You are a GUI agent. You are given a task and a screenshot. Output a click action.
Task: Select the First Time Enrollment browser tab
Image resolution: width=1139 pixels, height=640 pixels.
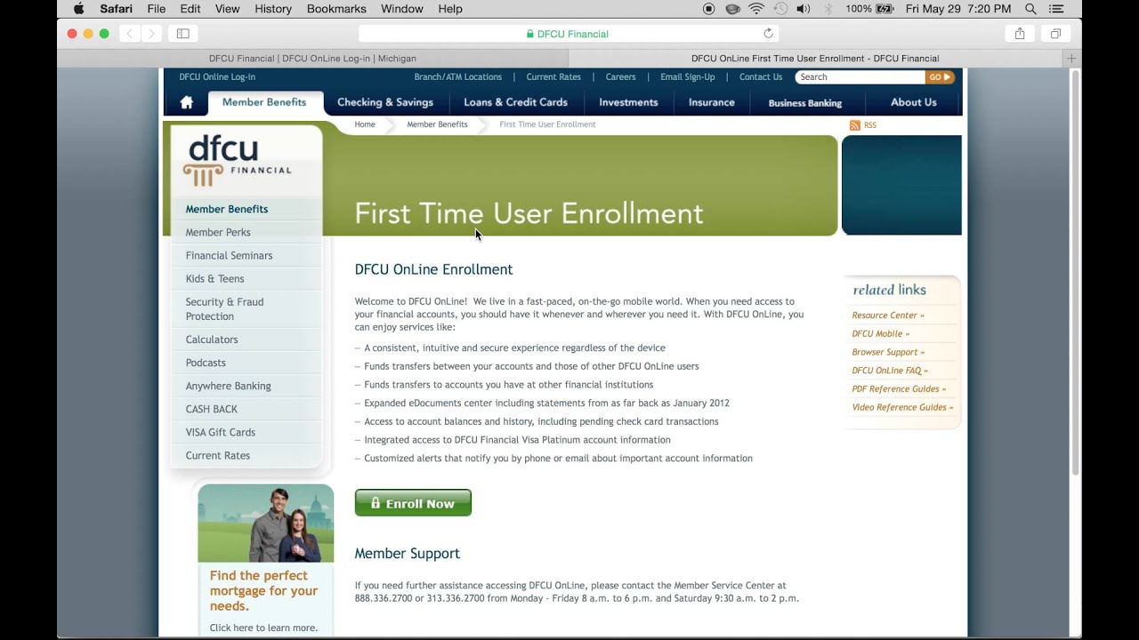coord(815,59)
